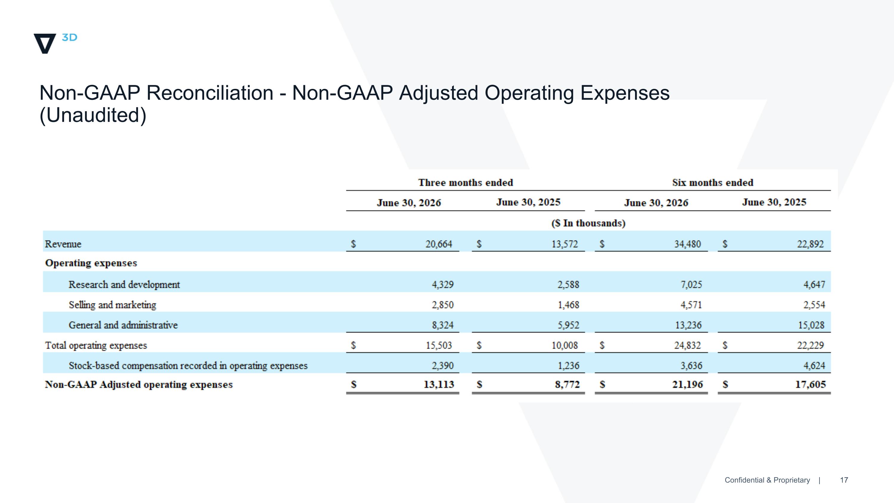Image resolution: width=894 pixels, height=503 pixels.
Task: Select the revenue value 22,892
Action: coord(810,244)
